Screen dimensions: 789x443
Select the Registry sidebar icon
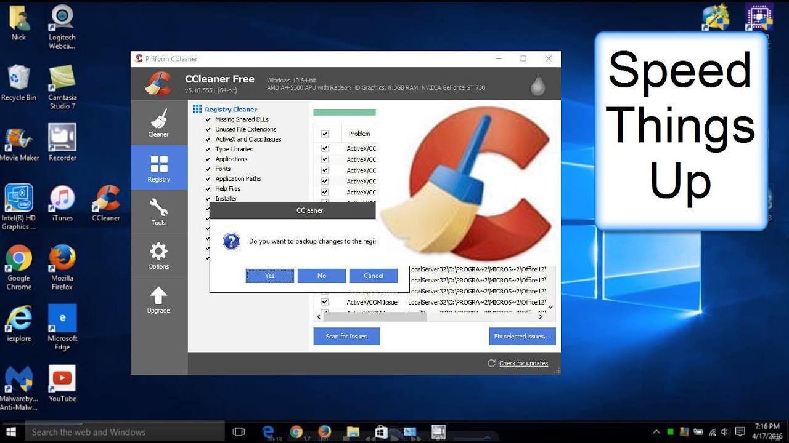tap(158, 167)
